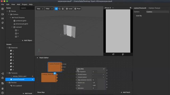Toggle the checkmark on Kira-Kira patch header
170x95 pixels.
coord(104,69)
